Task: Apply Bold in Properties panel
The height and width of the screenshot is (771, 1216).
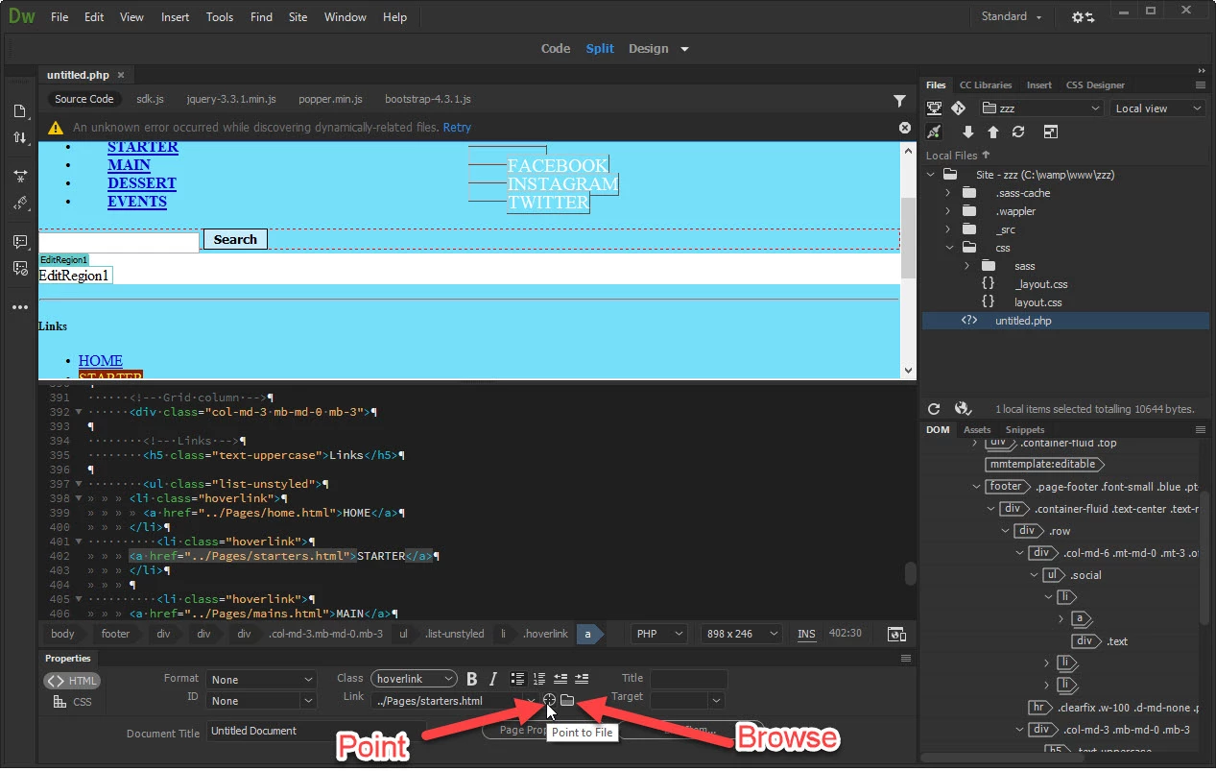Action: [473, 679]
